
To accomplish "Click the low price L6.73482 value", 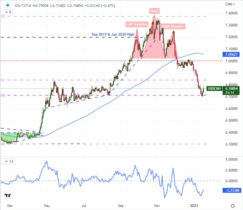I will (58, 6).
